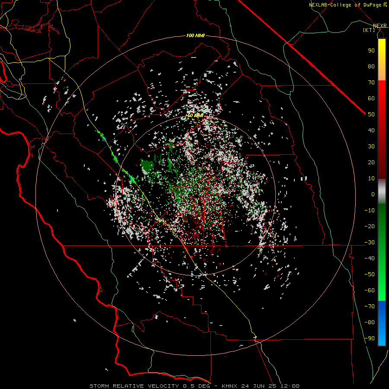This screenshot has width=389, height=389.
Task: Pick the light blue bottom segment of color bar
Action: (382, 337)
